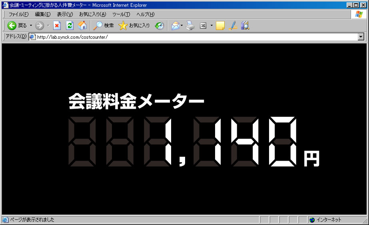Viewport: 369px width, 225px height.
Task: Open the 表示(V) menu
Action: 65,14
